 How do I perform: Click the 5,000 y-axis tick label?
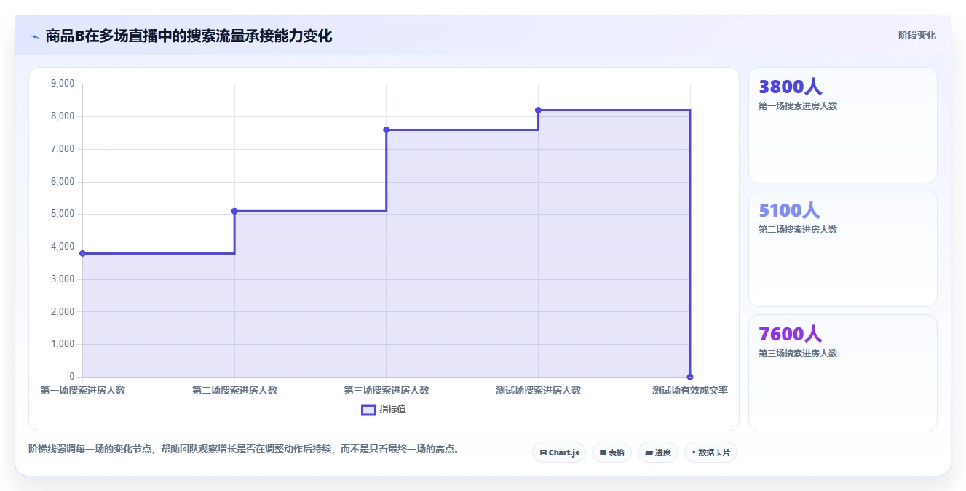(63, 214)
